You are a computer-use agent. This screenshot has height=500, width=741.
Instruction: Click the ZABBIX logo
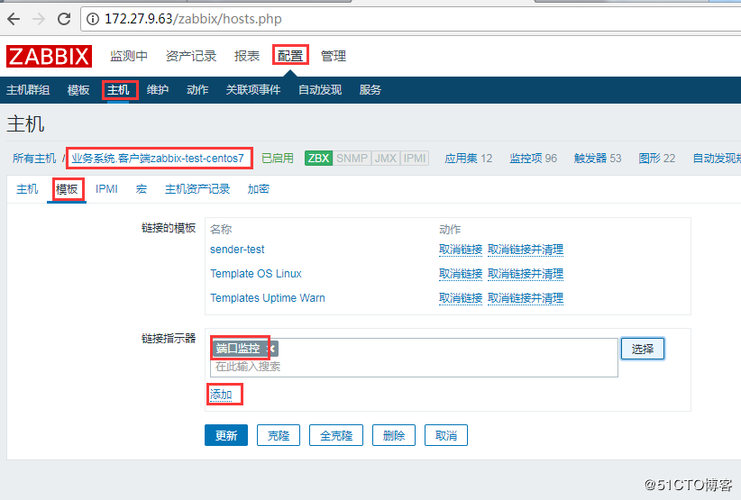tap(50, 56)
